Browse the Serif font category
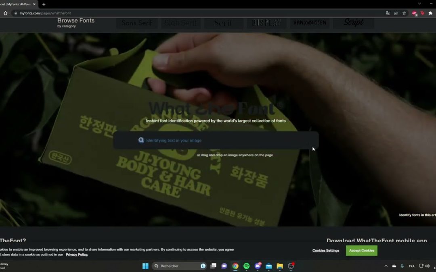 coord(223,23)
